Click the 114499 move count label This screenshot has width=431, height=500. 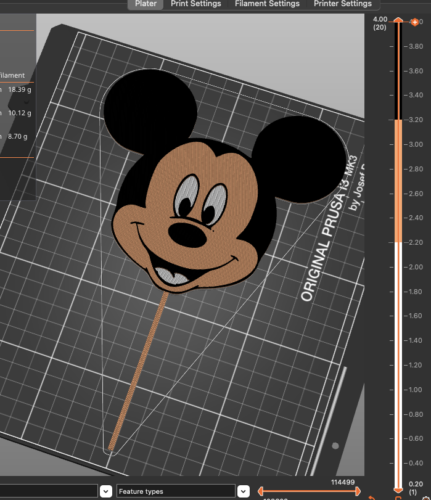tap(343, 482)
